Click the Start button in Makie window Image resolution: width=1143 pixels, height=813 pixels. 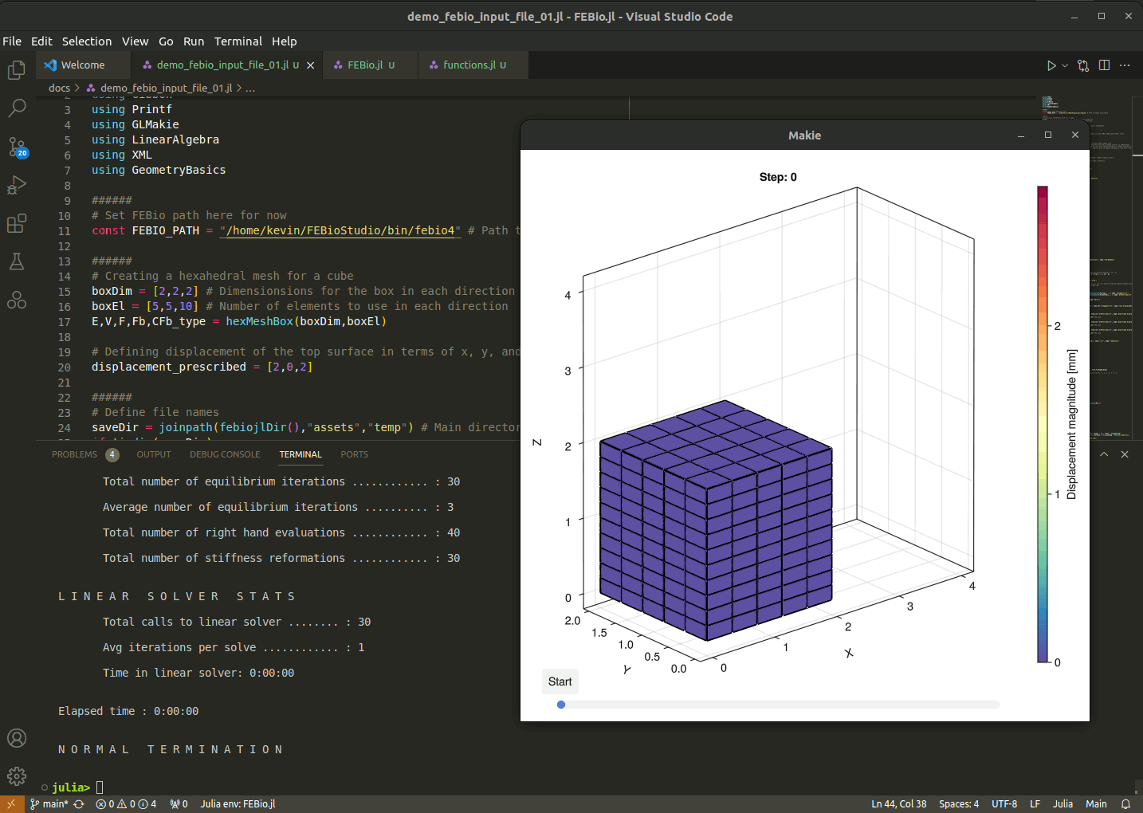(560, 681)
